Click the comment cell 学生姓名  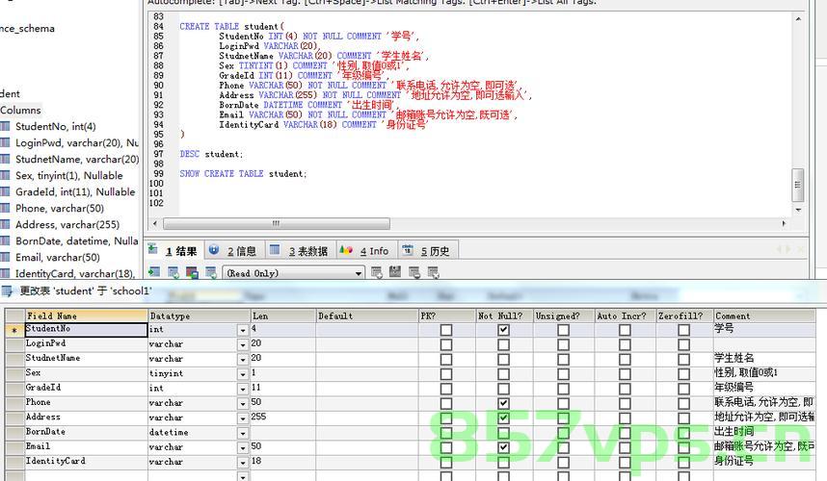coord(764,359)
